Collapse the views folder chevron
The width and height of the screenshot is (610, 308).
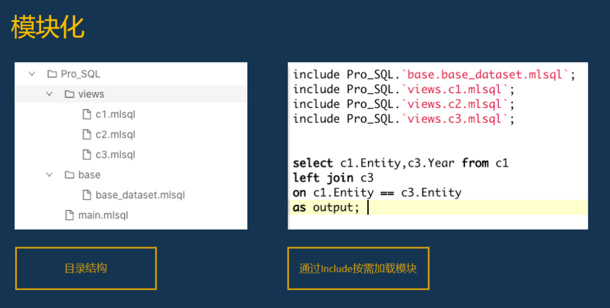[x=50, y=94]
